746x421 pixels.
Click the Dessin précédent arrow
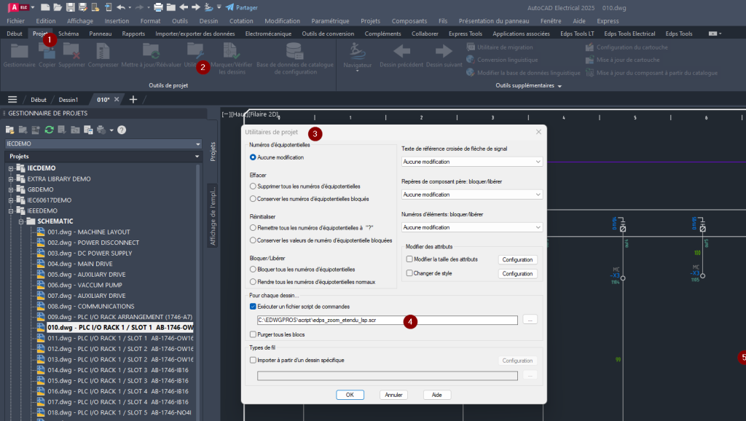pyautogui.click(x=401, y=52)
